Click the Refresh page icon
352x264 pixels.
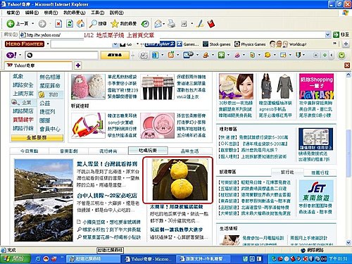pos(70,24)
